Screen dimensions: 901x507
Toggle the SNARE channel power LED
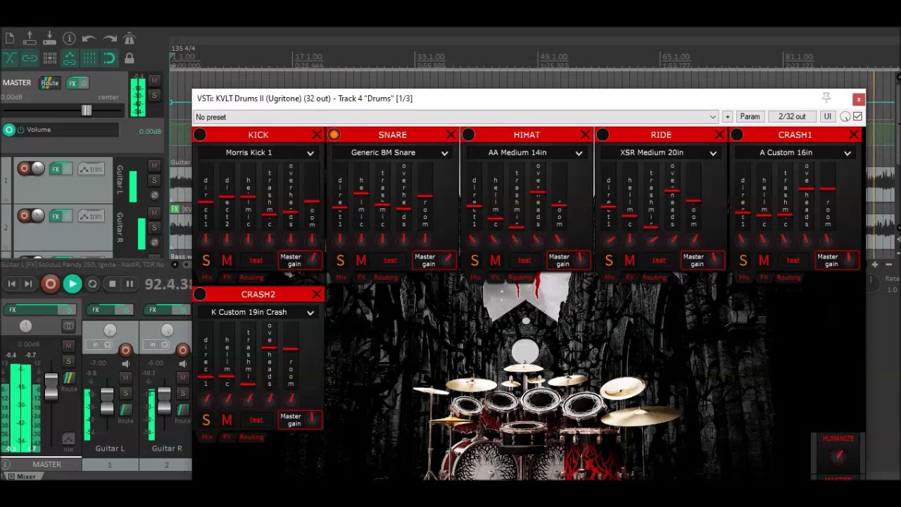coord(334,134)
